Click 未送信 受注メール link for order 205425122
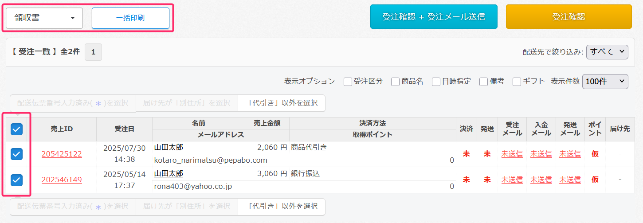The width and height of the screenshot is (643, 223). point(512,154)
